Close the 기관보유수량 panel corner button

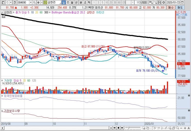189,110
